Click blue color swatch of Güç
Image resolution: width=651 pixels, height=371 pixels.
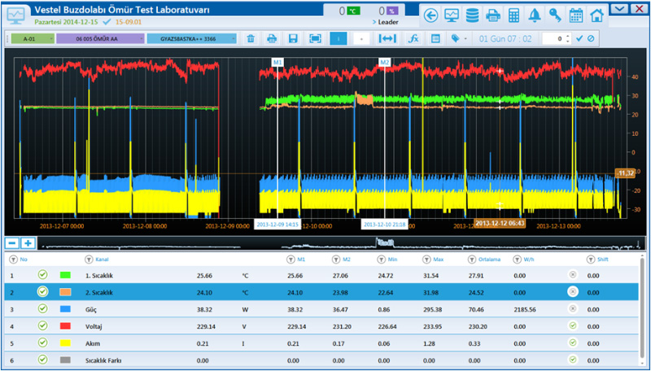(65, 309)
